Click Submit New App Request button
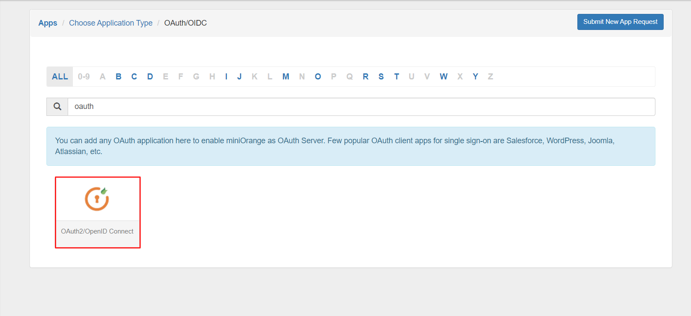The image size is (691, 316). coord(620,22)
